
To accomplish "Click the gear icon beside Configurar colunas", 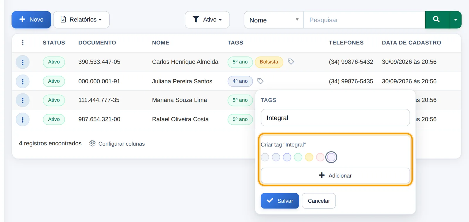I will [x=92, y=143].
